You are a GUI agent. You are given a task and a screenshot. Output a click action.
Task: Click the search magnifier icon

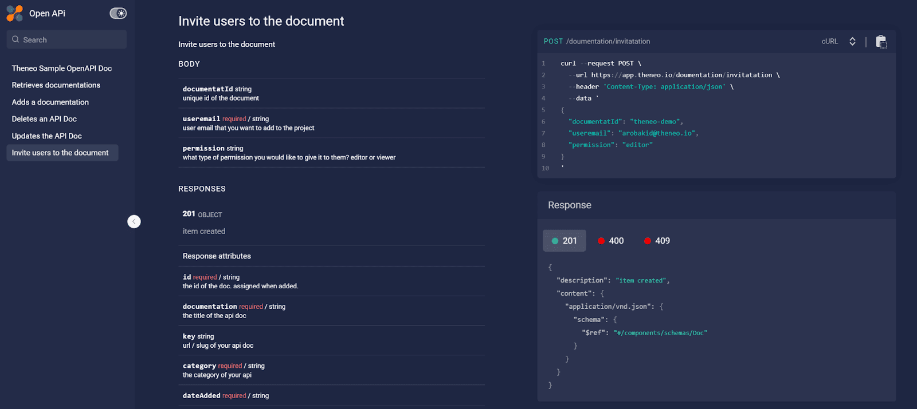point(15,39)
